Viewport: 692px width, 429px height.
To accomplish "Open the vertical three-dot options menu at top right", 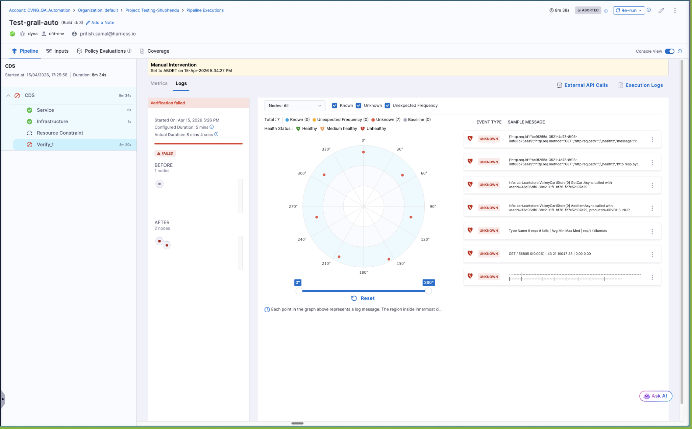I will tap(675, 10).
